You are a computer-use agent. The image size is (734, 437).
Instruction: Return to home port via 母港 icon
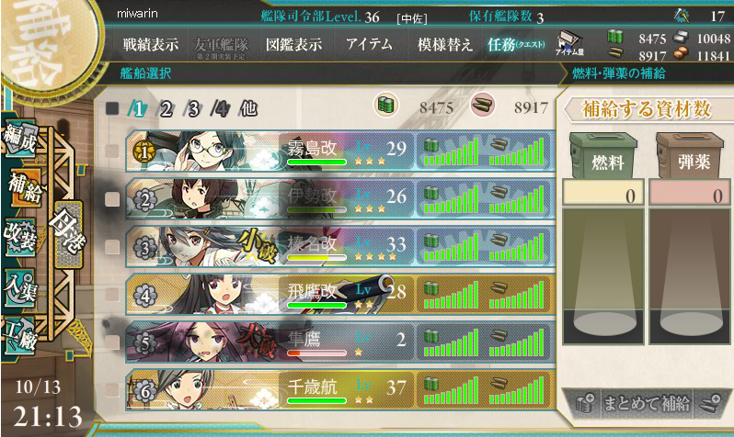click(68, 235)
